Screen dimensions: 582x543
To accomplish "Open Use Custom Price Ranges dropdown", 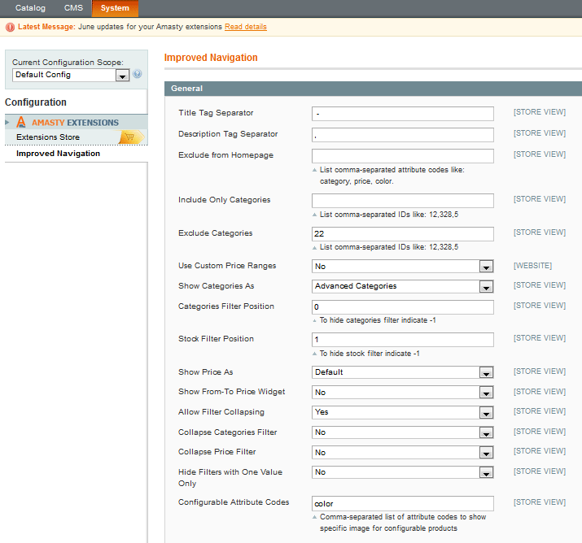I will 403,266.
